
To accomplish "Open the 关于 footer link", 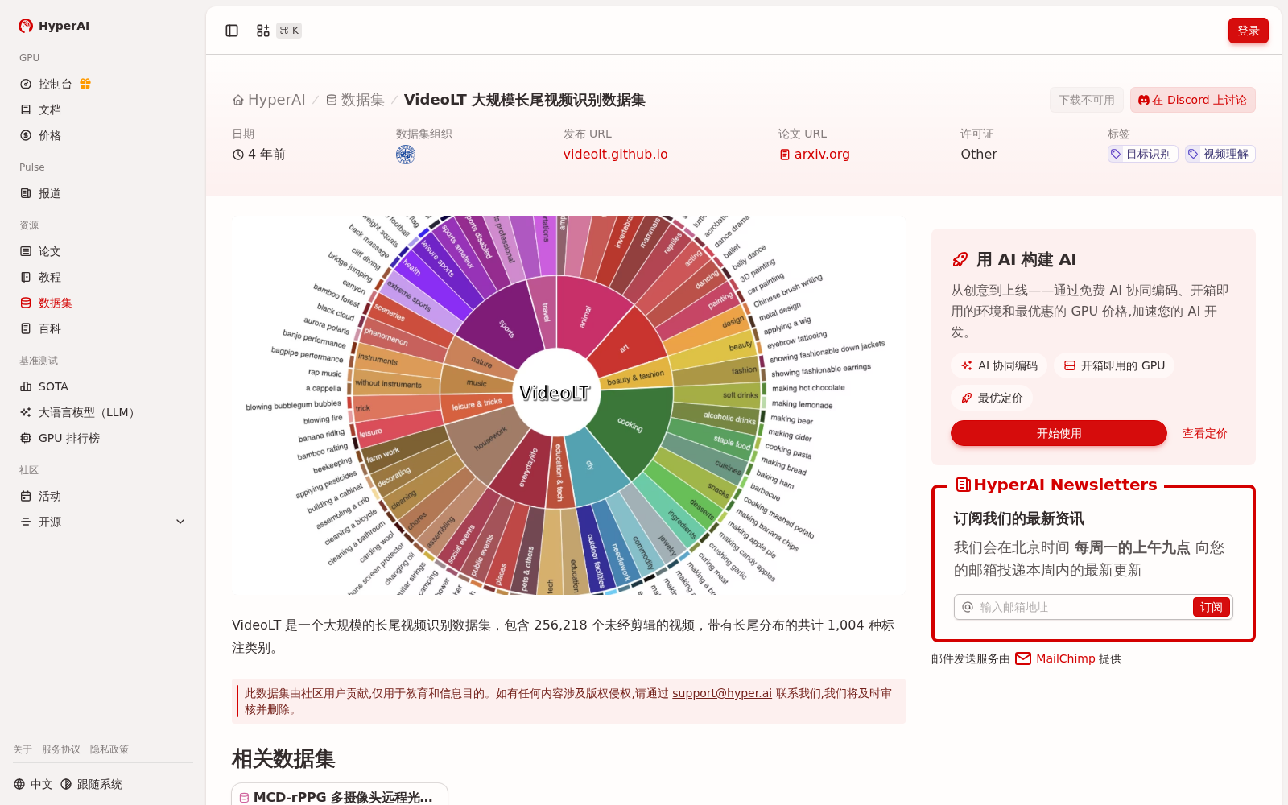I will [x=23, y=749].
